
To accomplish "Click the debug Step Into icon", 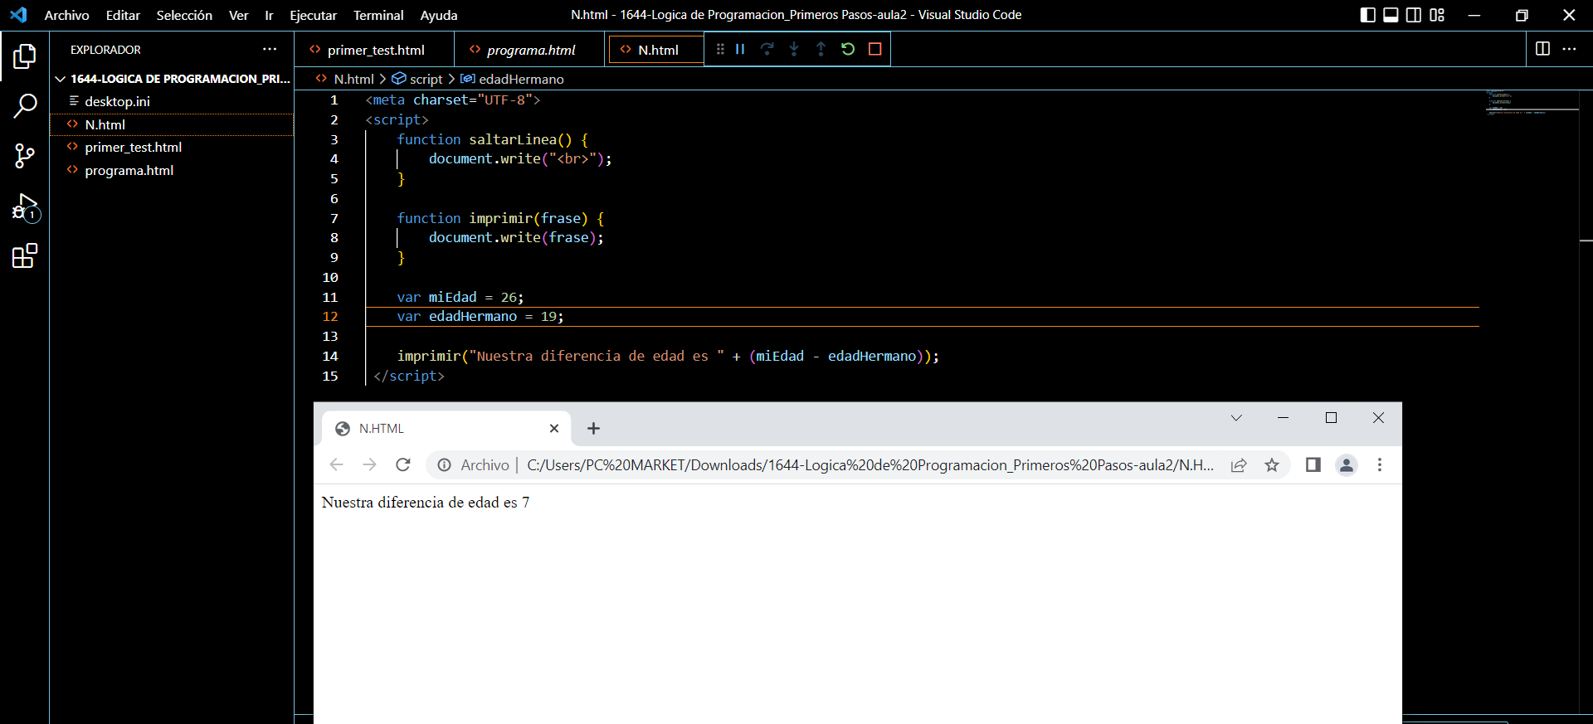I will coord(794,49).
